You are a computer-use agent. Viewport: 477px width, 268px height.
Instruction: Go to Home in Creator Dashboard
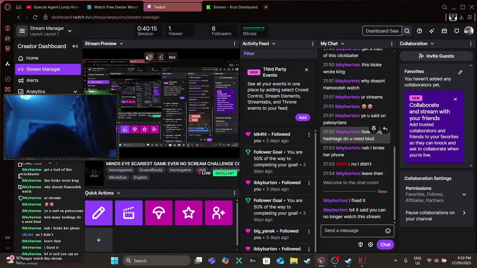(x=48, y=58)
